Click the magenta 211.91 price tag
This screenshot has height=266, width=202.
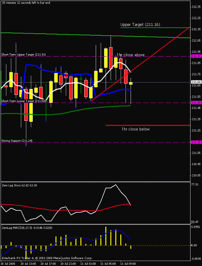pyautogui.click(x=196, y=56)
